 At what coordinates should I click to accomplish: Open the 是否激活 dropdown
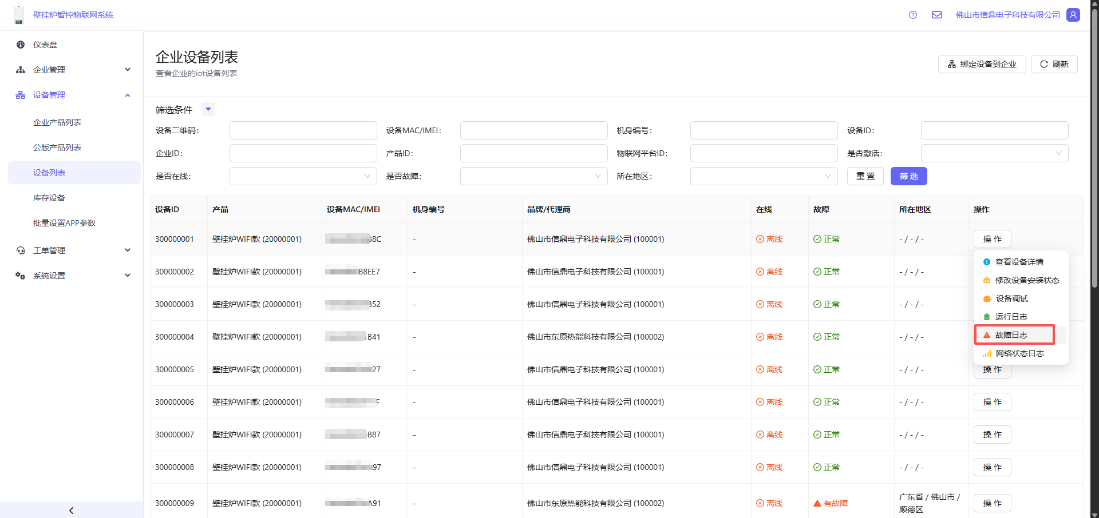[994, 153]
